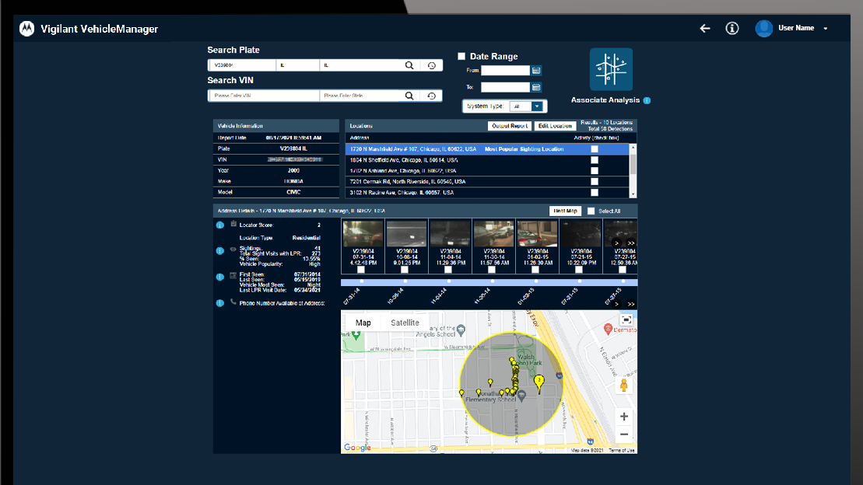863x485 pixels.
Task: Launch Associate Analysis tool icon
Action: click(x=611, y=69)
